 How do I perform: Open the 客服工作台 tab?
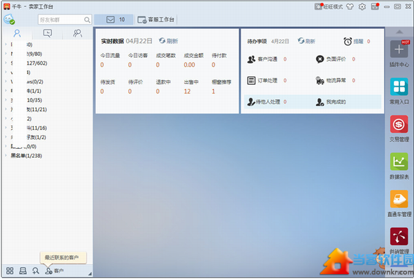(156, 19)
